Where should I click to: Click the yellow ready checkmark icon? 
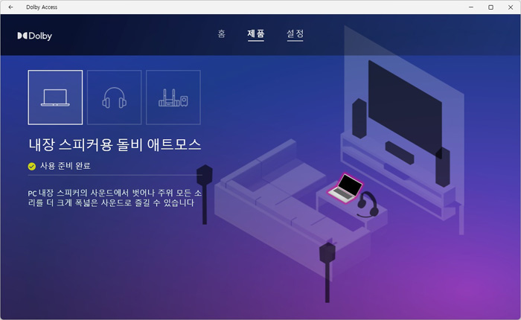[x=32, y=166]
